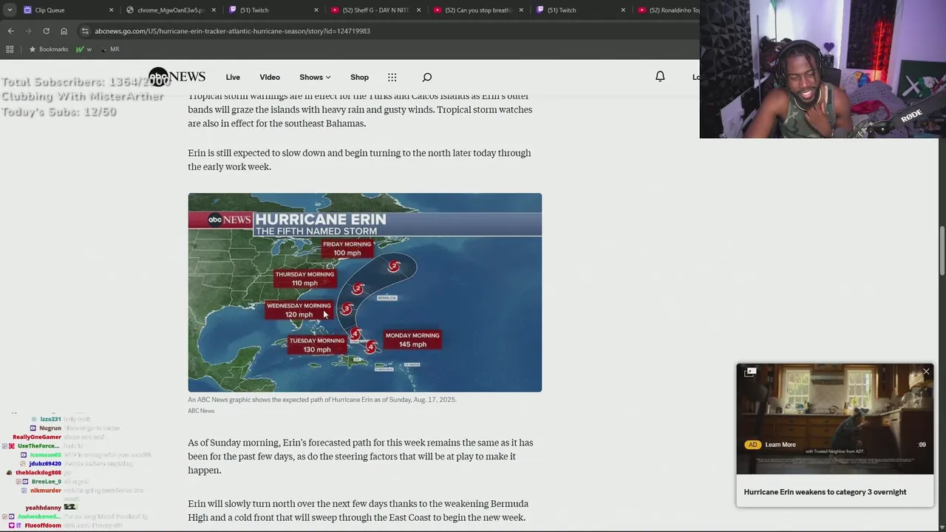The image size is (946, 532).
Task: Click chat username Flueoffdoom
Action: pyautogui.click(x=43, y=525)
